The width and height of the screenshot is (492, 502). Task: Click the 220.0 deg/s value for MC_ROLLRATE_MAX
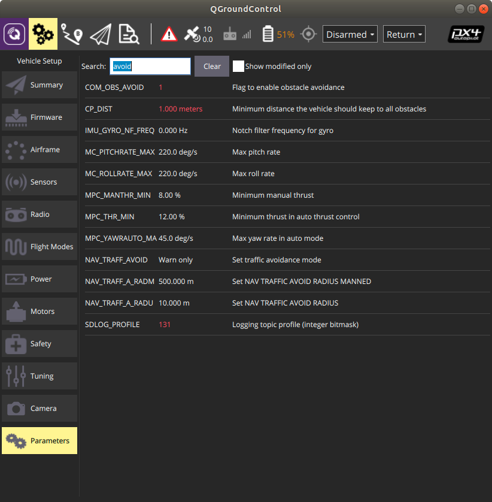178,174
